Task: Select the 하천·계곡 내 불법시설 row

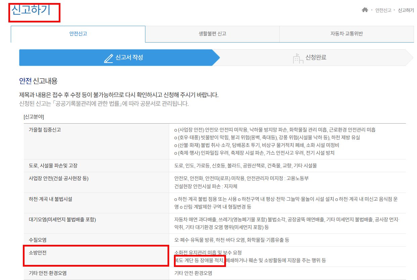Action: tap(215, 203)
